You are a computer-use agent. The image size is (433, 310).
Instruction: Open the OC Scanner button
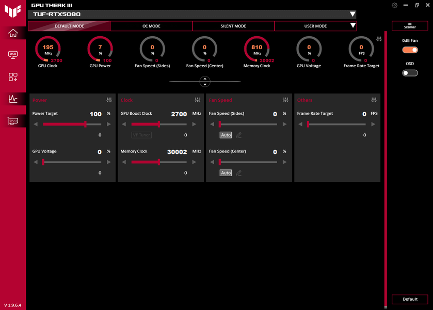click(410, 26)
